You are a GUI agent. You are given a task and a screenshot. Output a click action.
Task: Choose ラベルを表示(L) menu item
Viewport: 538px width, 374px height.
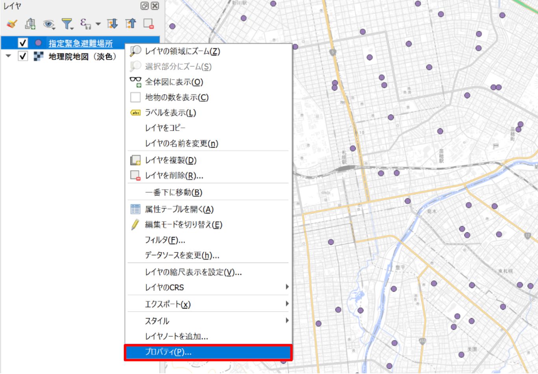208,113
